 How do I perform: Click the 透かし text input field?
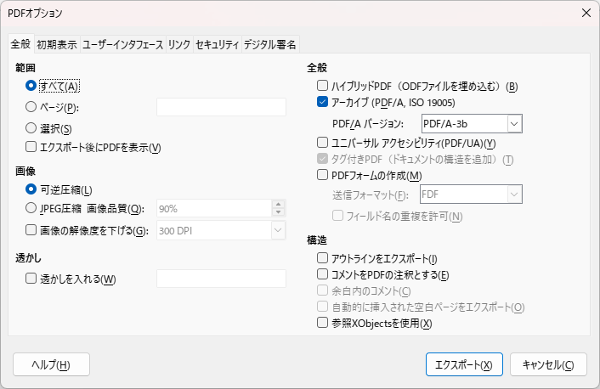(221, 279)
